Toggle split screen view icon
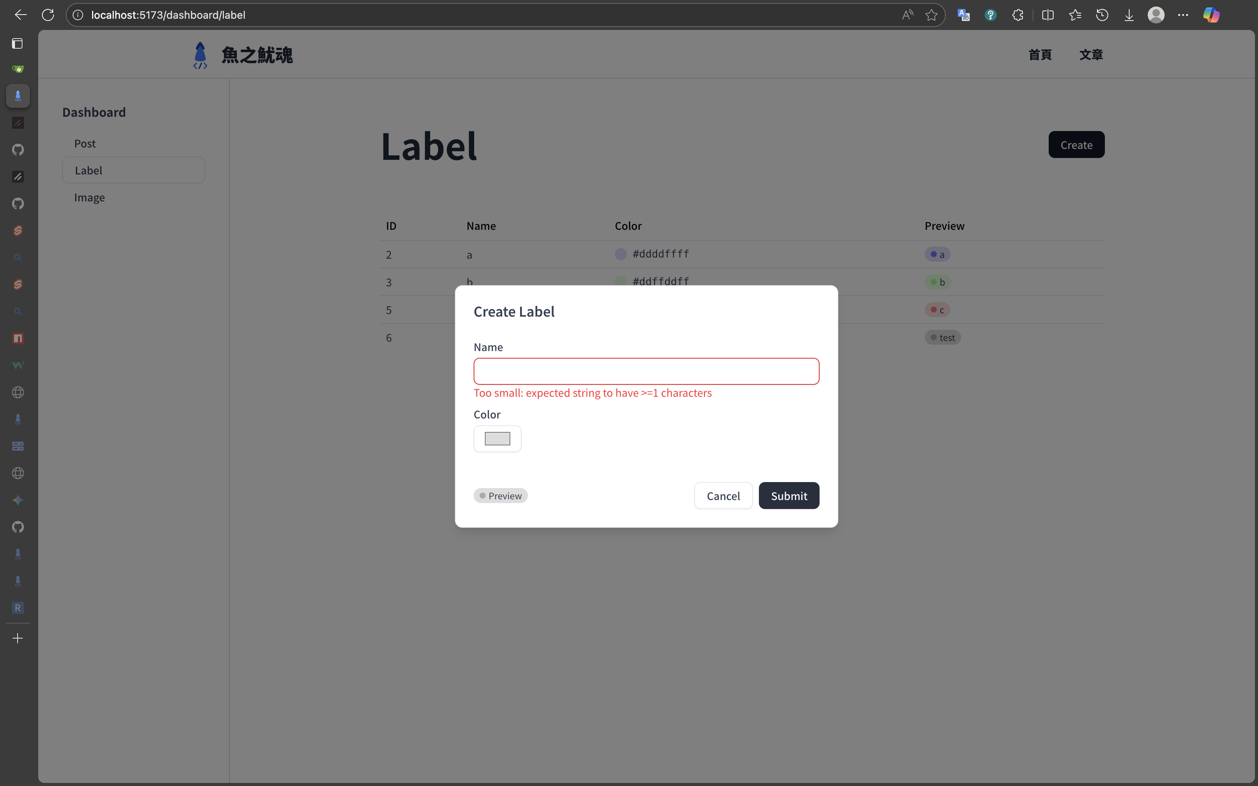The image size is (1258, 786). (1048, 15)
